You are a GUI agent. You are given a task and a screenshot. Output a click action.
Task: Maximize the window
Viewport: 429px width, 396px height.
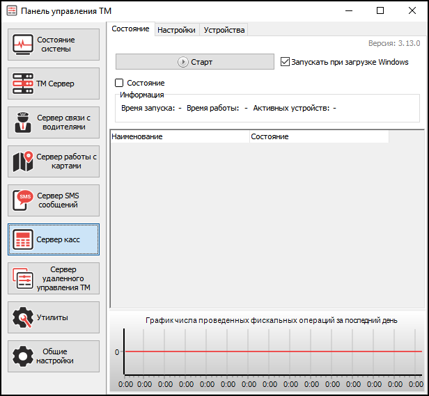tap(380, 10)
